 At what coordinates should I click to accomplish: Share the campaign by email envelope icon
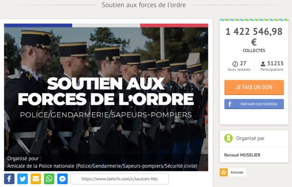pyautogui.click(x=36, y=179)
